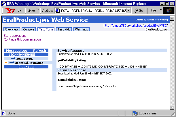
Task: Click the blue arrow next to getEvaluation
Action: click(13, 58)
